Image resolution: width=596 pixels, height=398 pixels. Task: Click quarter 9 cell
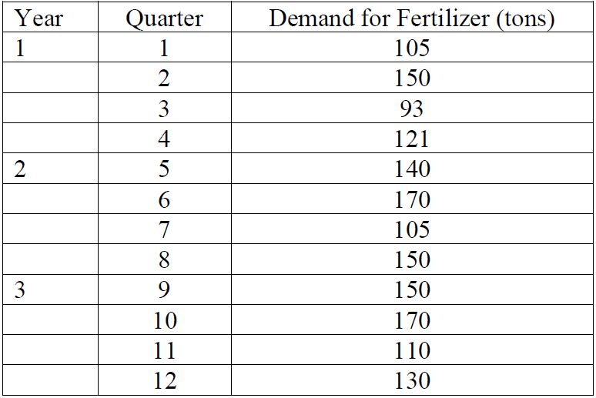coord(164,290)
